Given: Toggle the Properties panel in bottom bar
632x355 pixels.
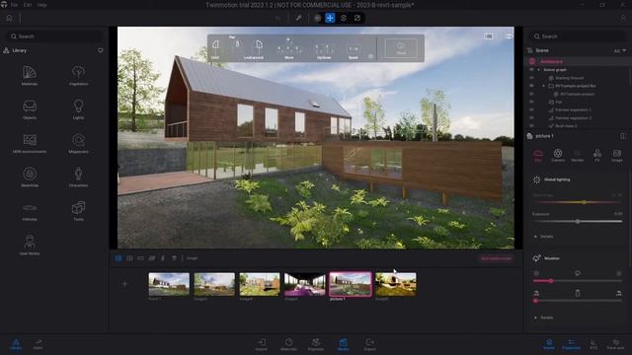Looking at the screenshot, I should pos(571,344).
